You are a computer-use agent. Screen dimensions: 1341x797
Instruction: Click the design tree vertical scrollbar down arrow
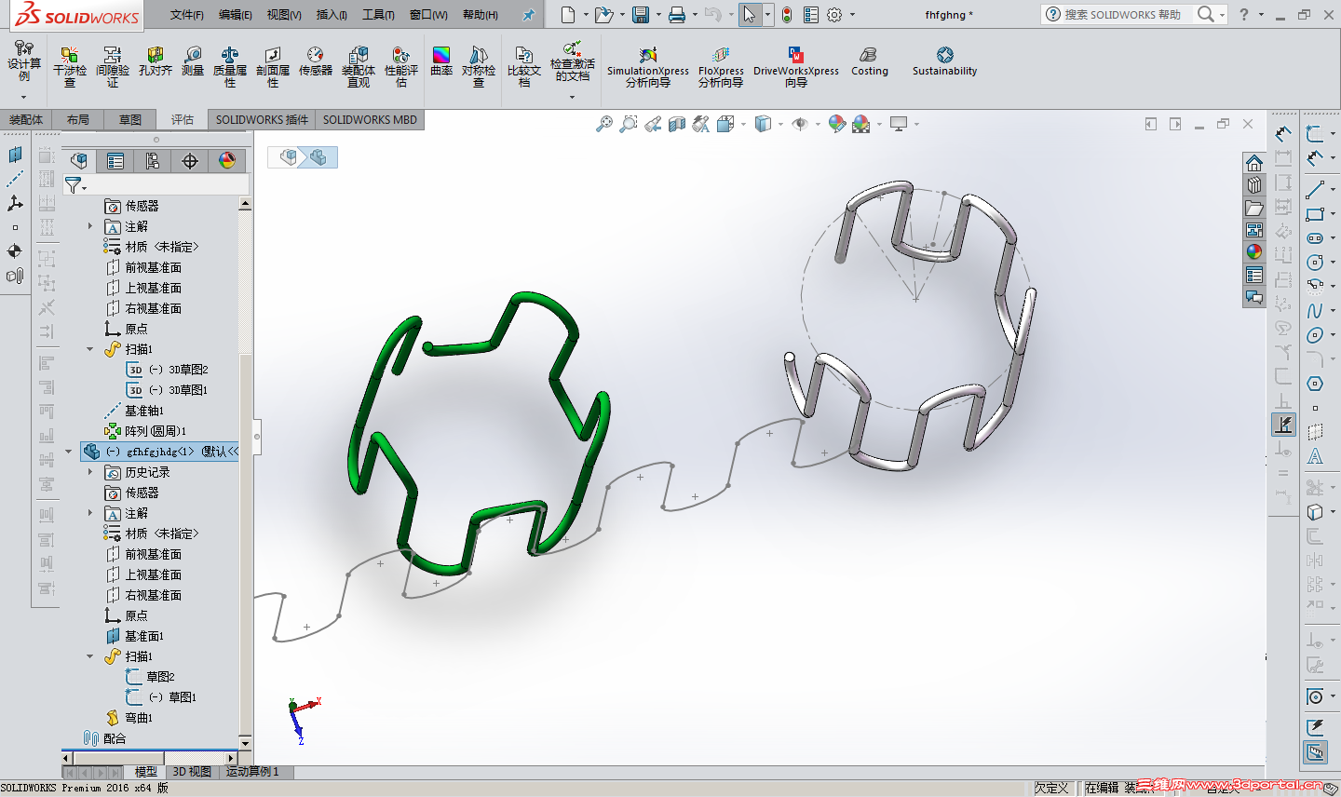[246, 743]
